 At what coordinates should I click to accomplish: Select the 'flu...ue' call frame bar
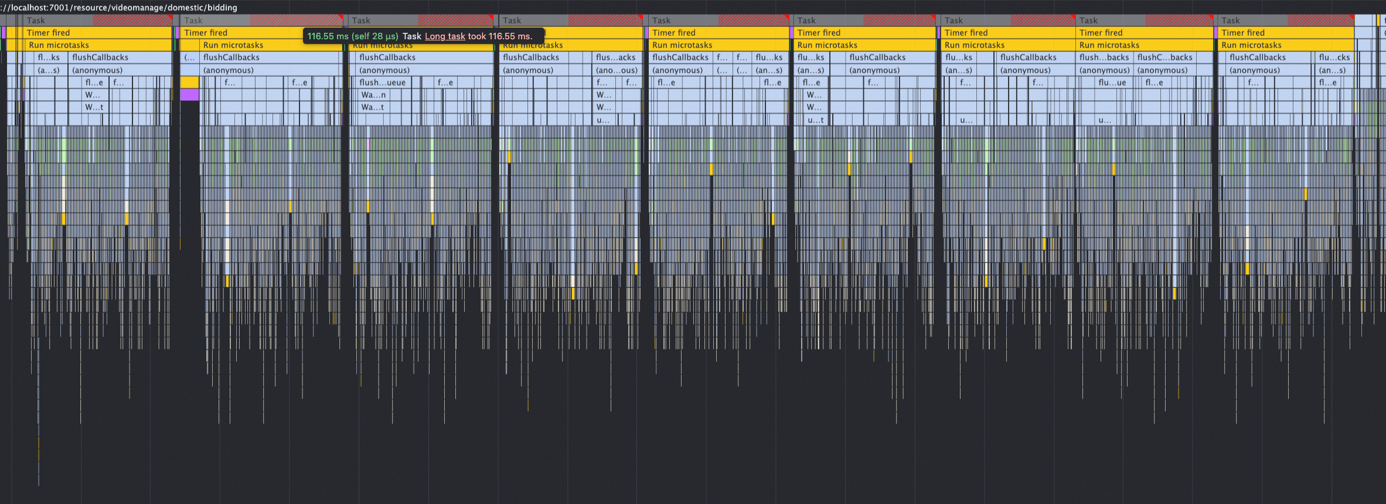tap(1112, 83)
